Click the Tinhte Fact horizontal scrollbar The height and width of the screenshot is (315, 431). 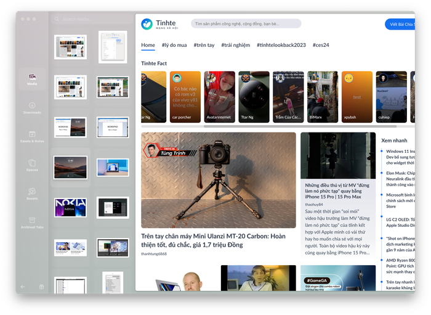[300, 126]
